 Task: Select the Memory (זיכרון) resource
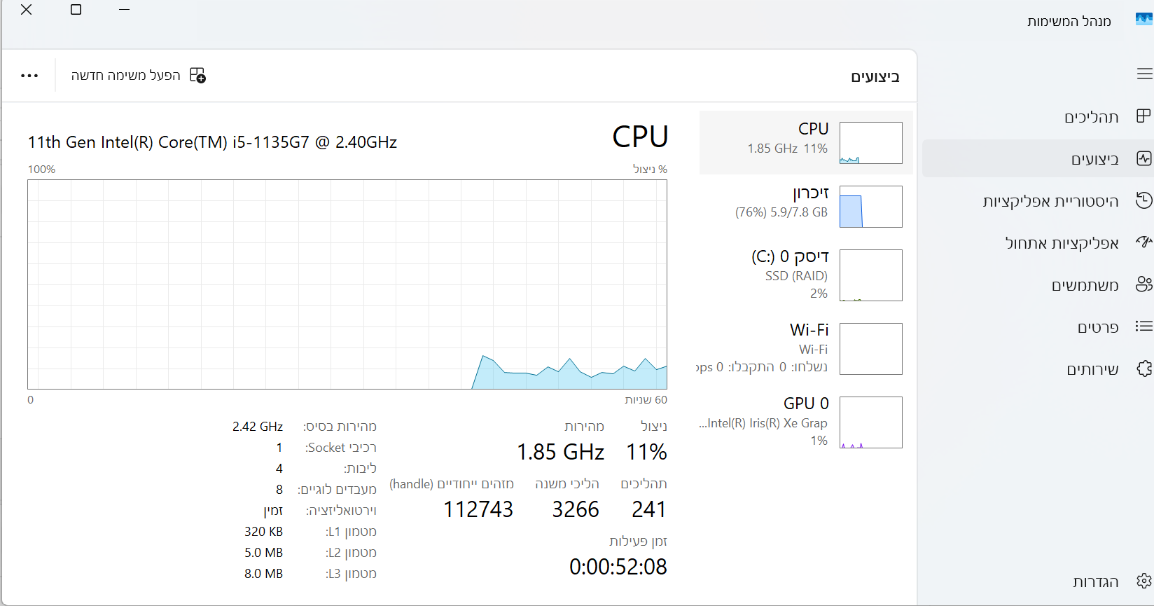pyautogui.click(x=805, y=206)
